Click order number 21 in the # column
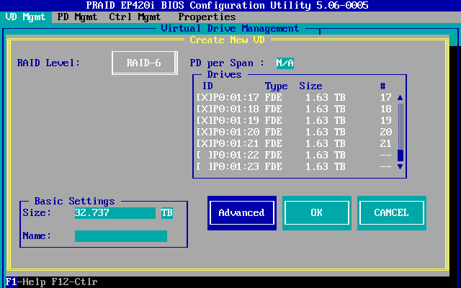Viewport: 461px width, 288px height. tap(386, 143)
